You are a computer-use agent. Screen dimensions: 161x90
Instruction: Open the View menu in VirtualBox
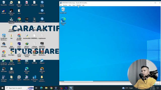(70, 5)
